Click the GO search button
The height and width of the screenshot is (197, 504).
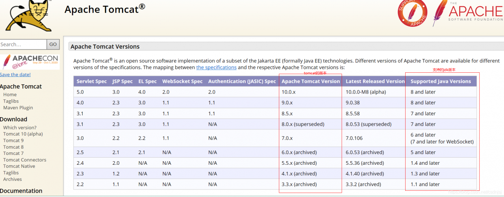pyautogui.click(x=53, y=44)
